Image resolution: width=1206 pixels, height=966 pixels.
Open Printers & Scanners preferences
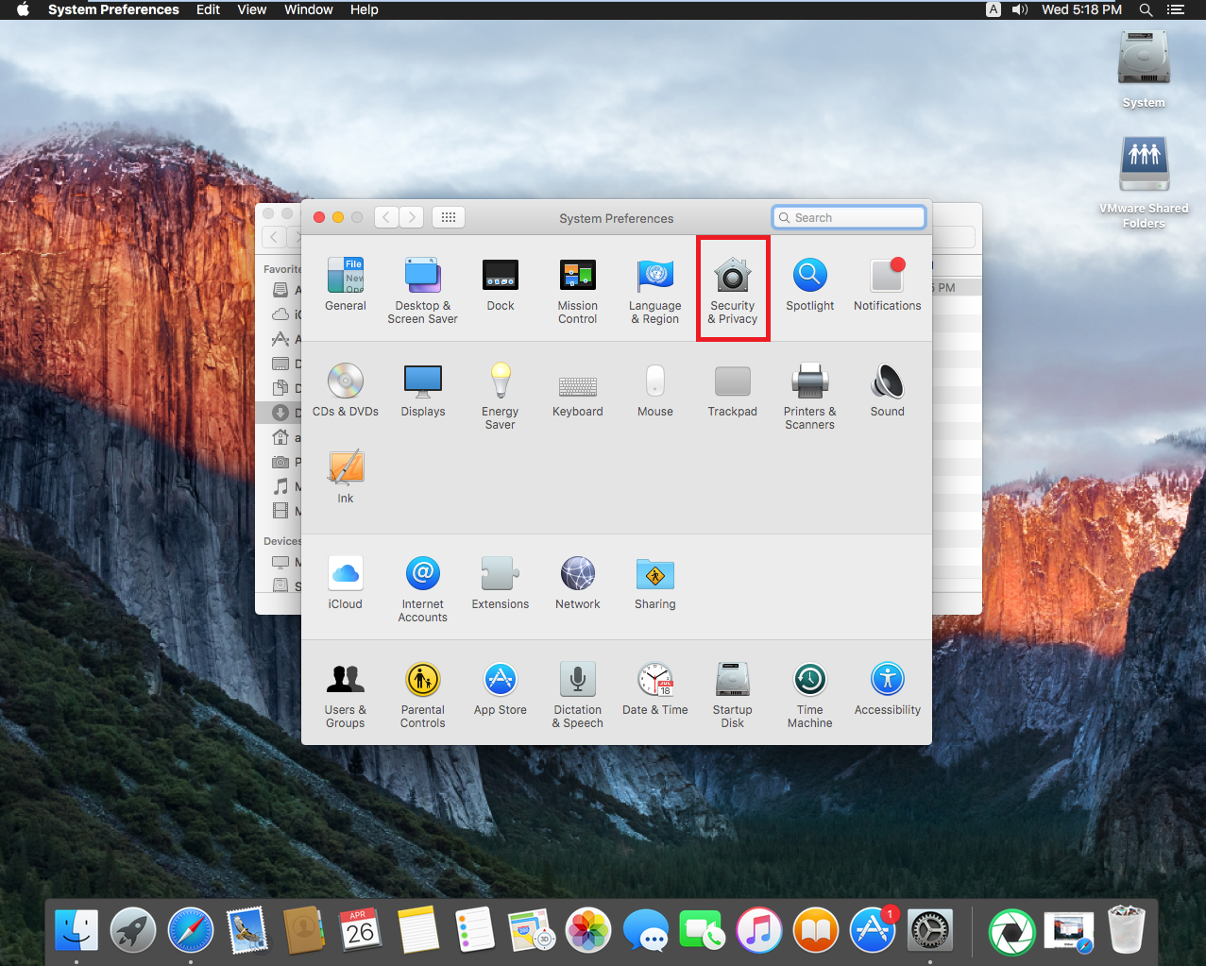(x=810, y=396)
